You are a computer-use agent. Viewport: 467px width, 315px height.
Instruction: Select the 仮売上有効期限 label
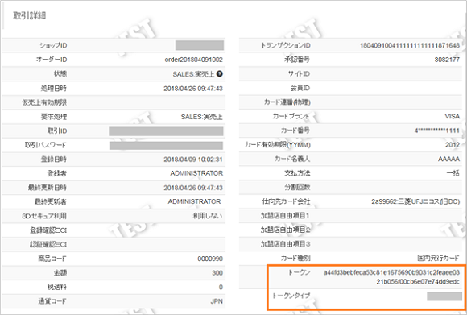[x=44, y=102]
